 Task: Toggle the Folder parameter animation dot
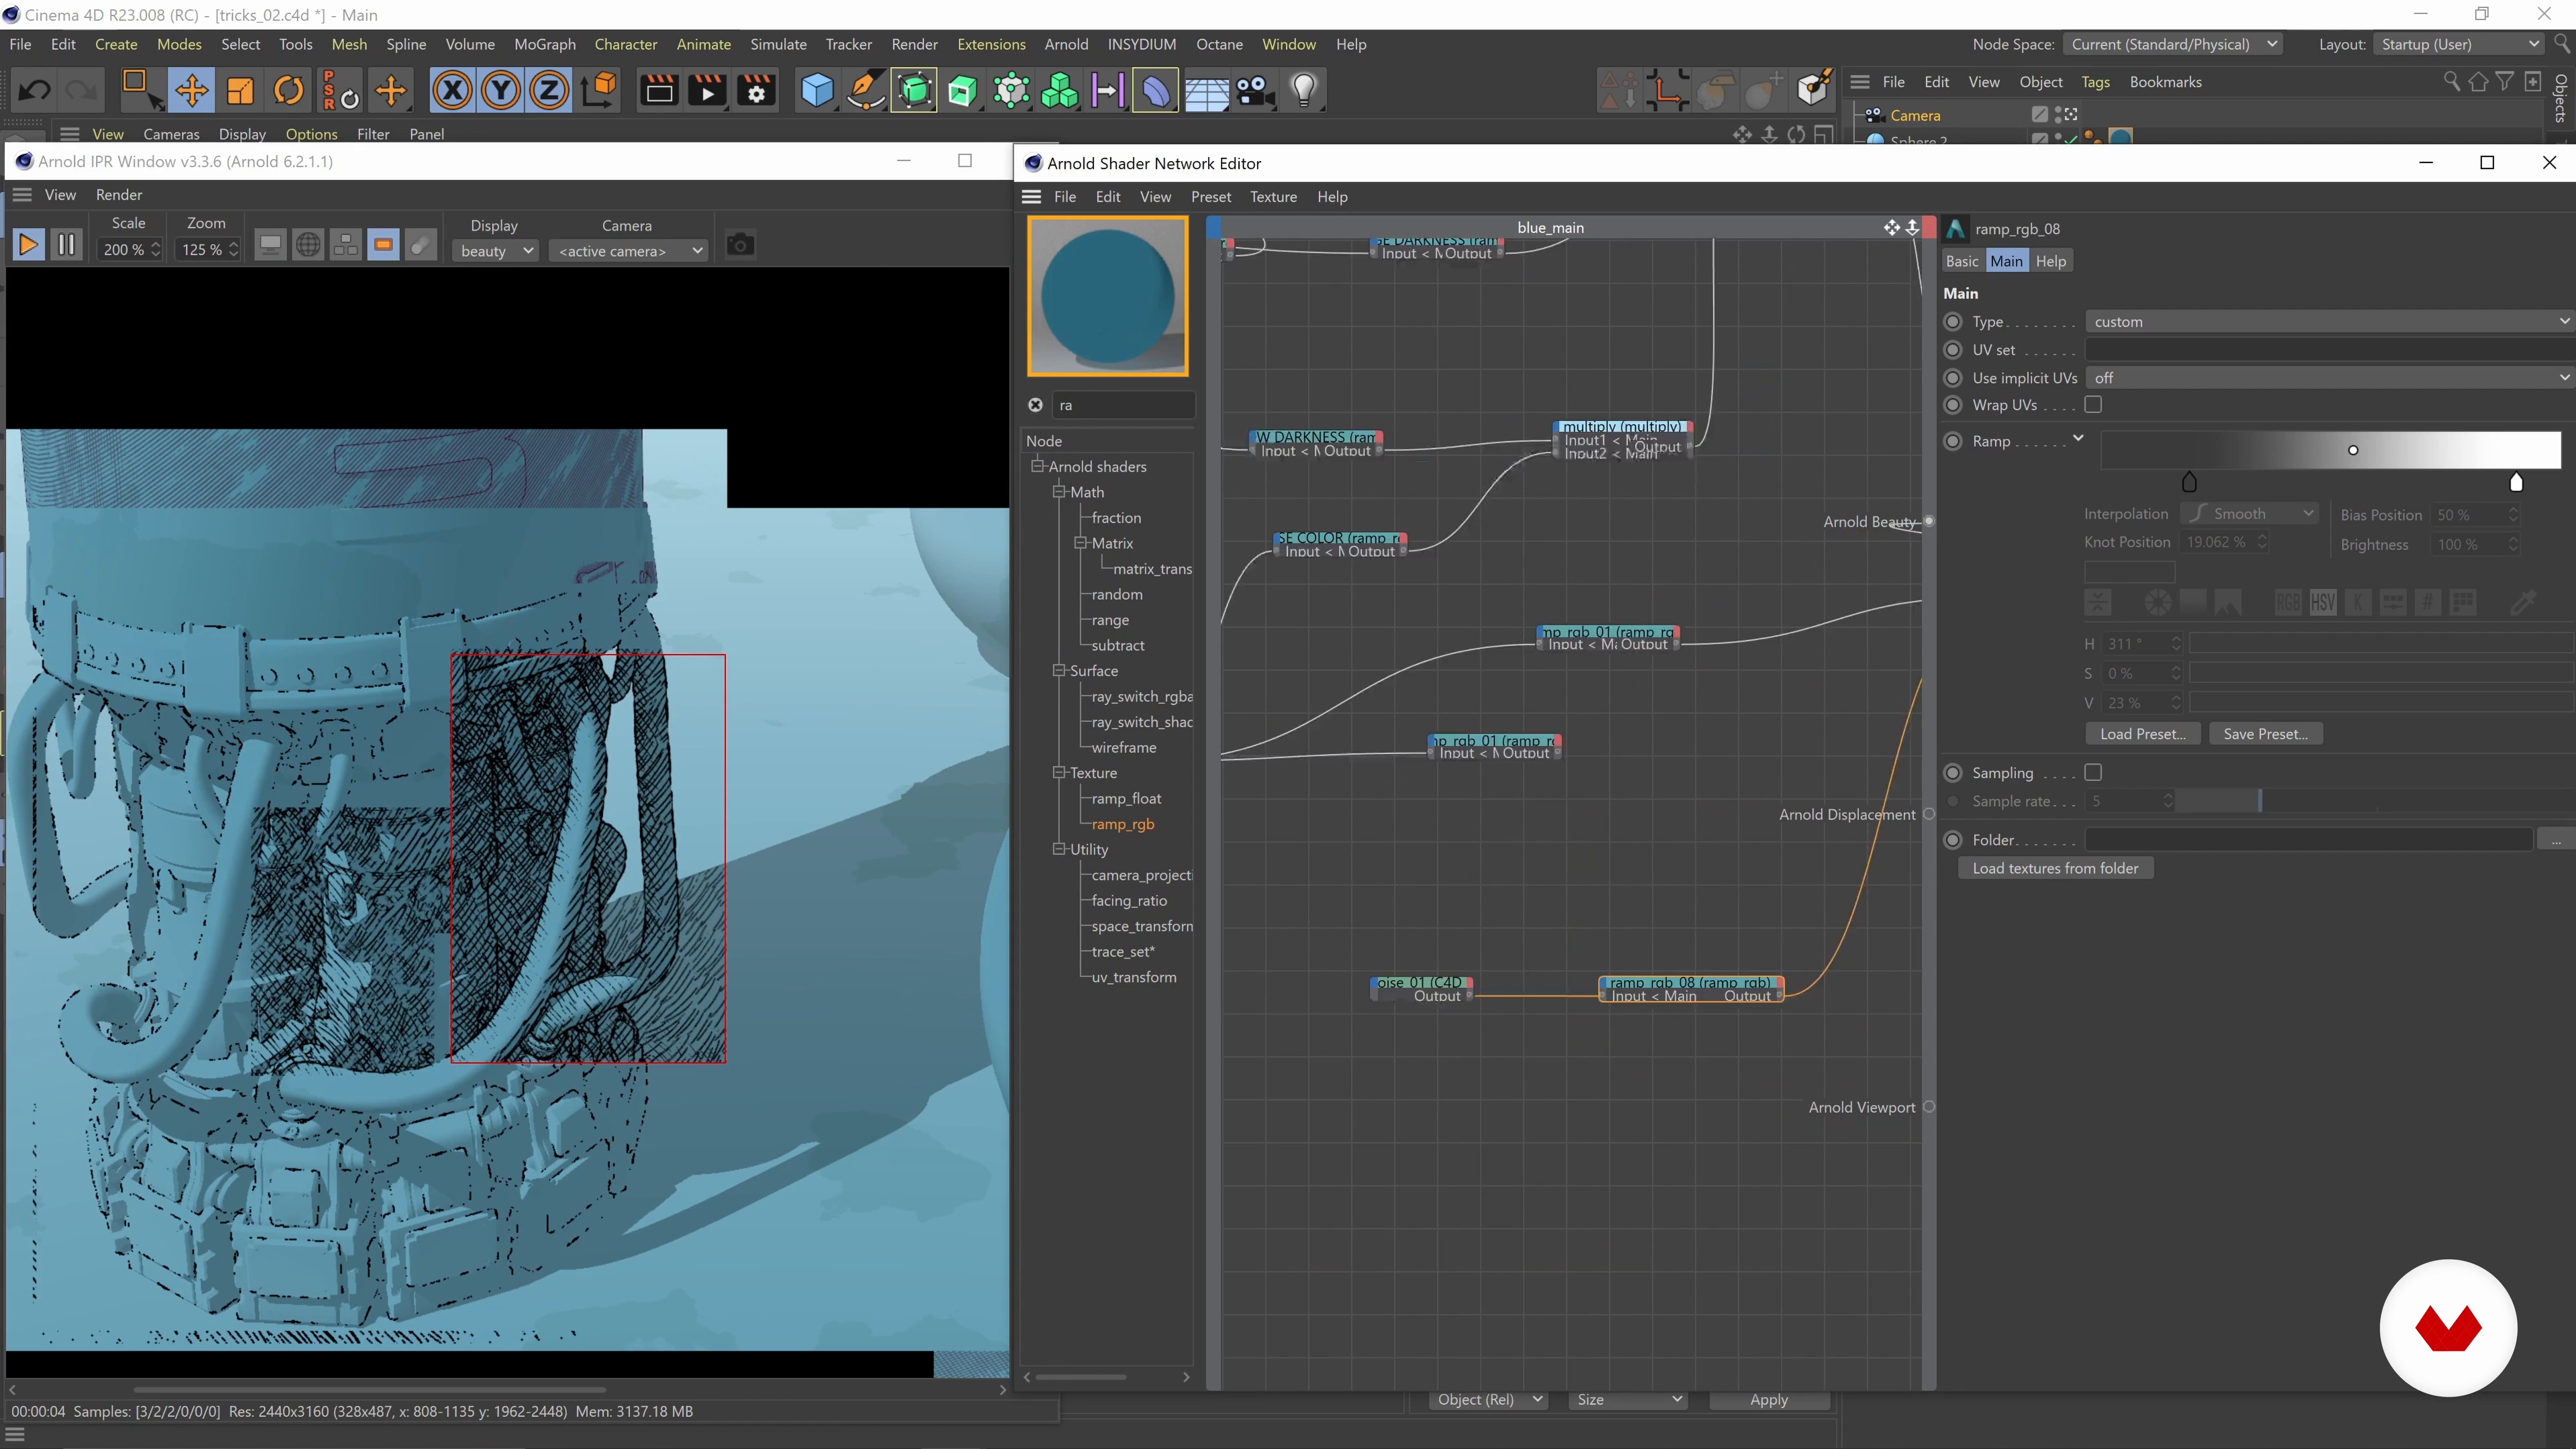point(1953,840)
